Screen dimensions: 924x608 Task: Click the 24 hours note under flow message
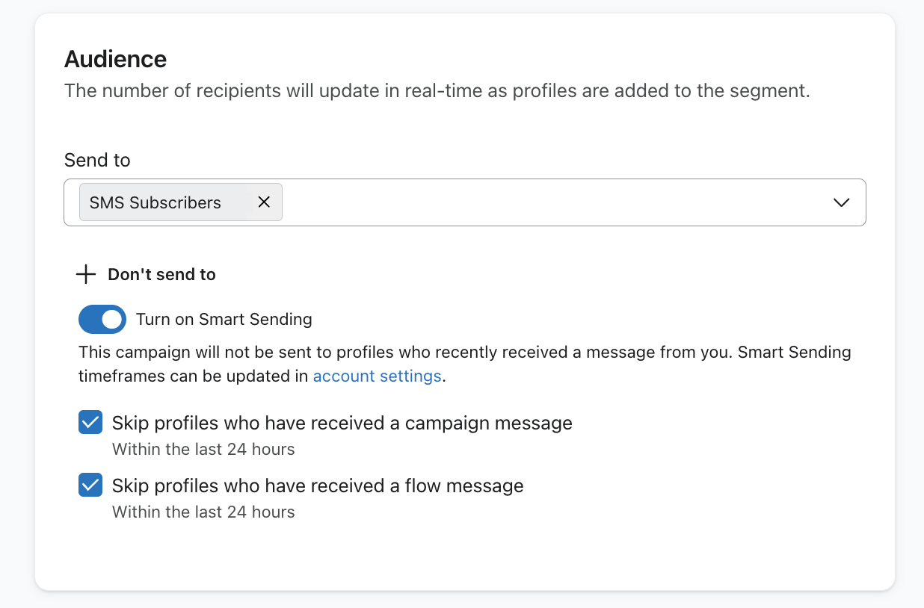(x=203, y=512)
